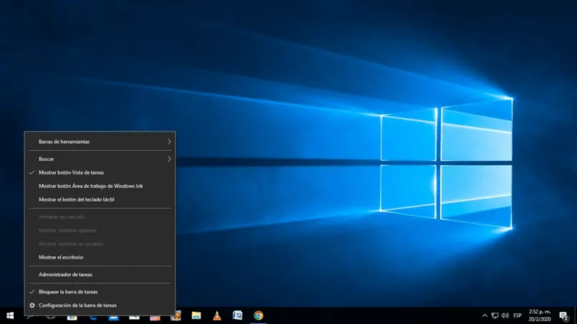Open the volume speaker tray icon
The height and width of the screenshot is (324, 577).
(x=505, y=315)
